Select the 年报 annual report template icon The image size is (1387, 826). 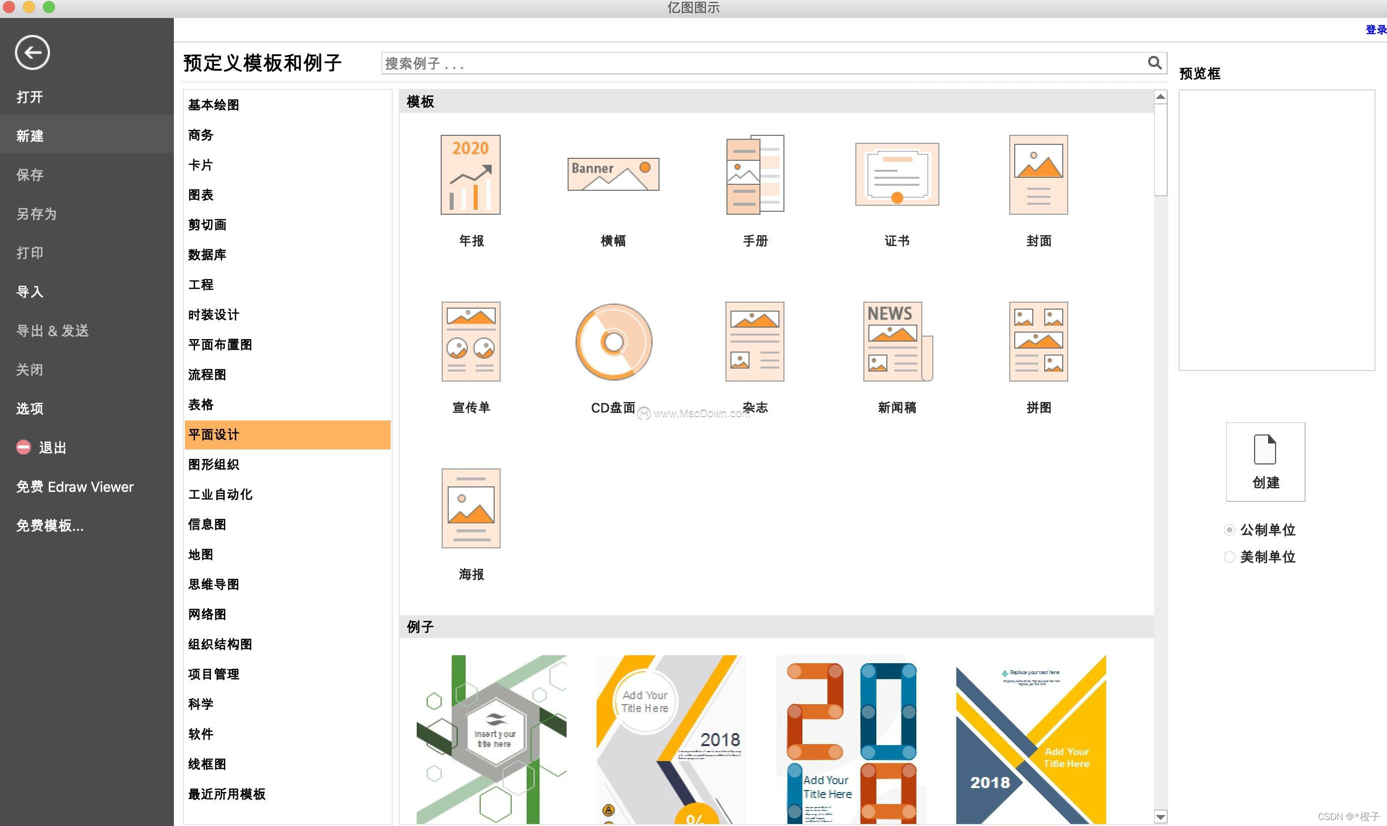point(471,175)
